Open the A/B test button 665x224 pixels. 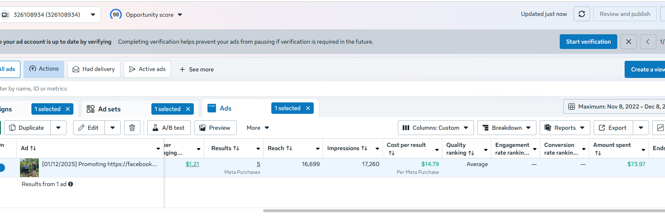(x=168, y=128)
